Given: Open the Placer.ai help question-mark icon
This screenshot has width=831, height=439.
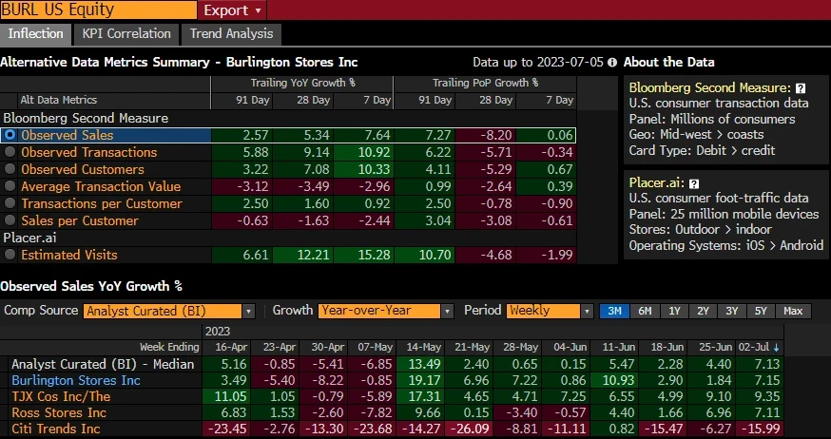Looking at the screenshot, I should (x=694, y=182).
